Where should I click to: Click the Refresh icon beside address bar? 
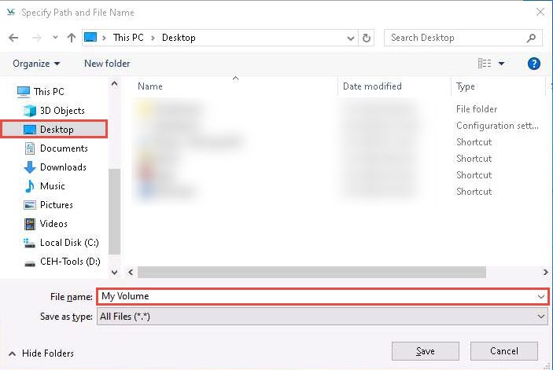click(367, 38)
